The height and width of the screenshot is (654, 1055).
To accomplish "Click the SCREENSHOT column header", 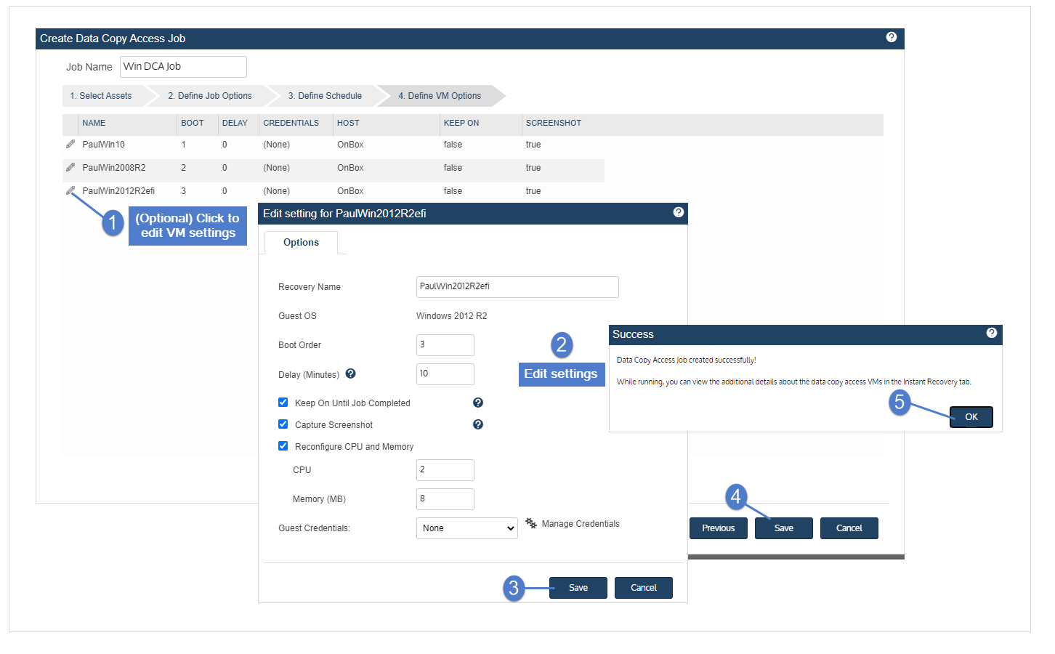I will pos(554,124).
